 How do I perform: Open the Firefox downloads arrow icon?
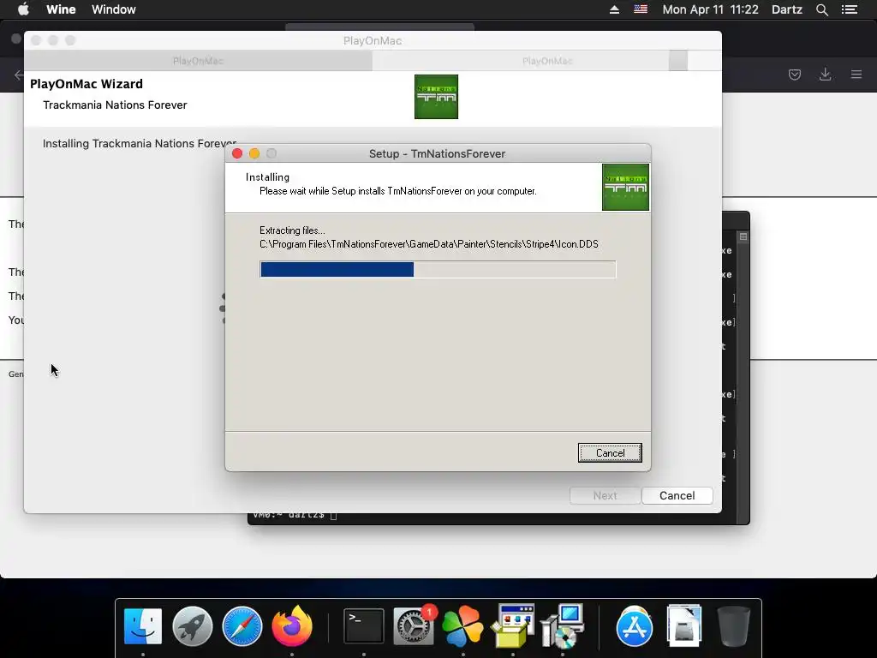[x=825, y=75]
